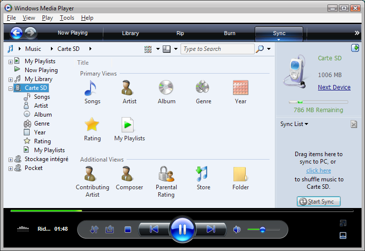Open the Play menu

tap(47, 18)
